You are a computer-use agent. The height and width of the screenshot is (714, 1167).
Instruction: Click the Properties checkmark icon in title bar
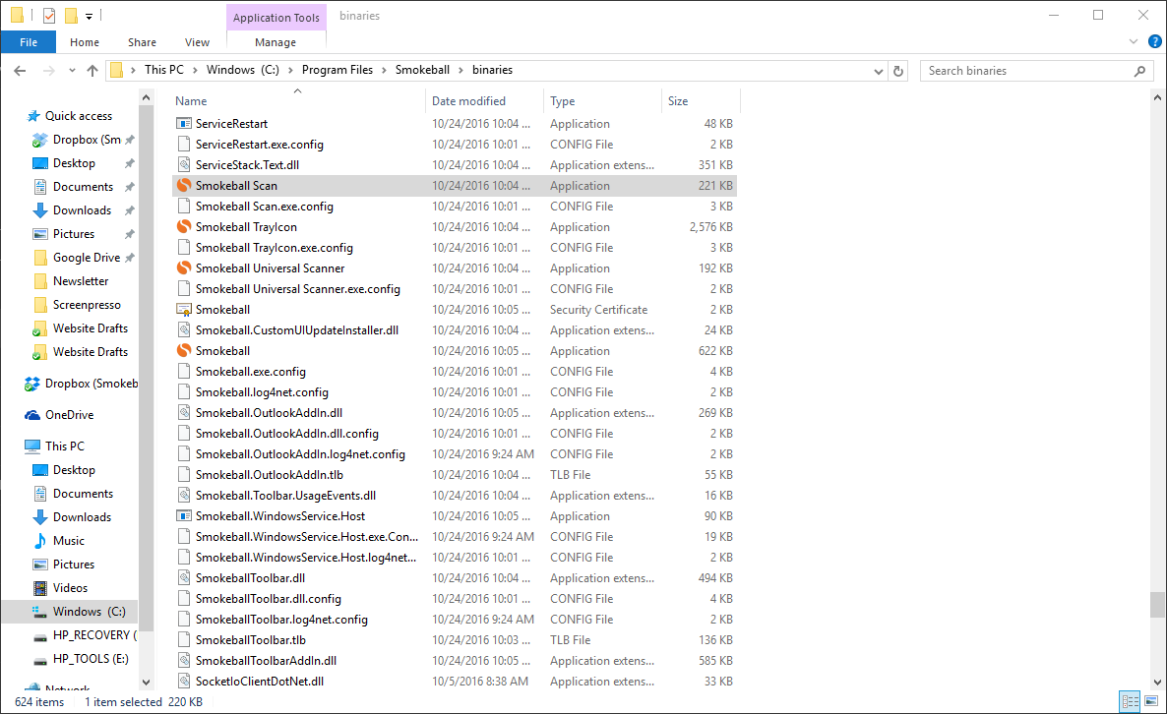pos(49,15)
